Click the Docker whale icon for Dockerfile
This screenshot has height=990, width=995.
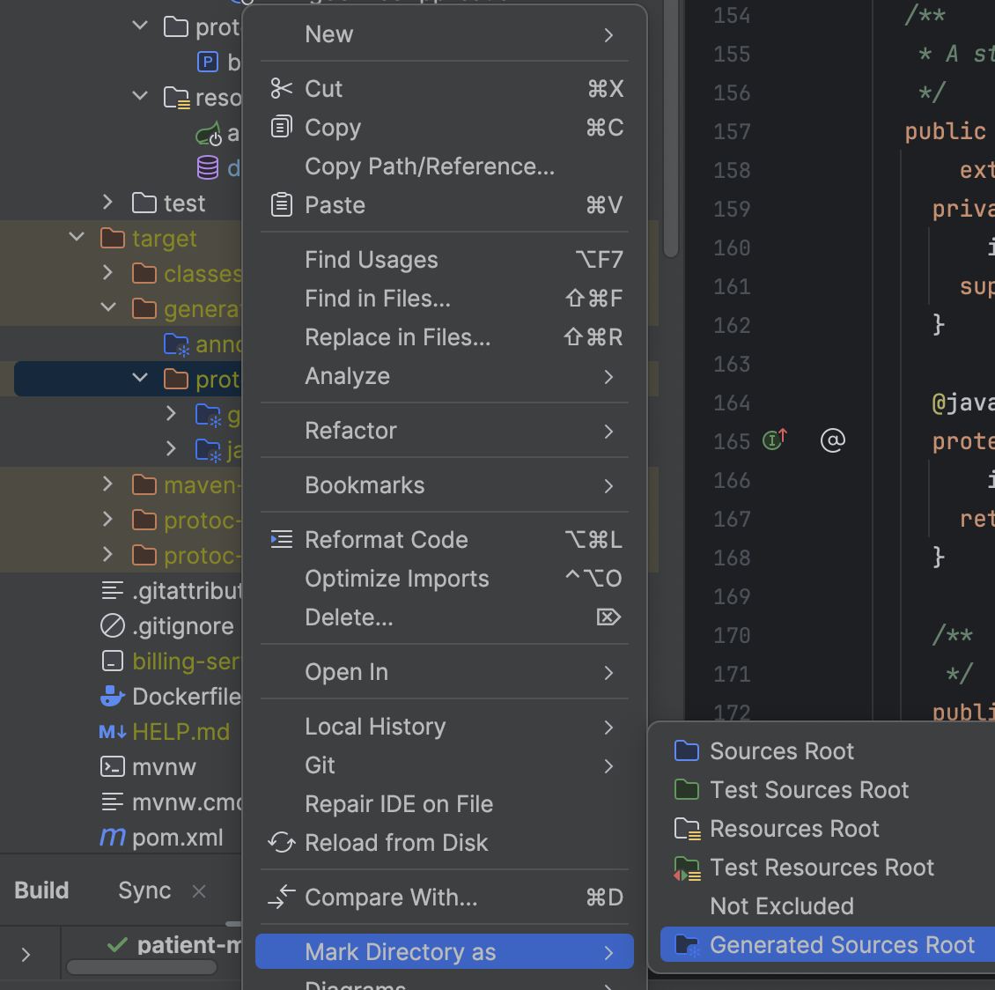pos(113,697)
